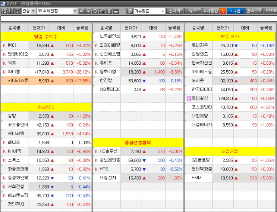The width and height of the screenshot is (277, 212).
Task: Click the refresh/rotate icon in toolbar
Action: pos(95,11)
